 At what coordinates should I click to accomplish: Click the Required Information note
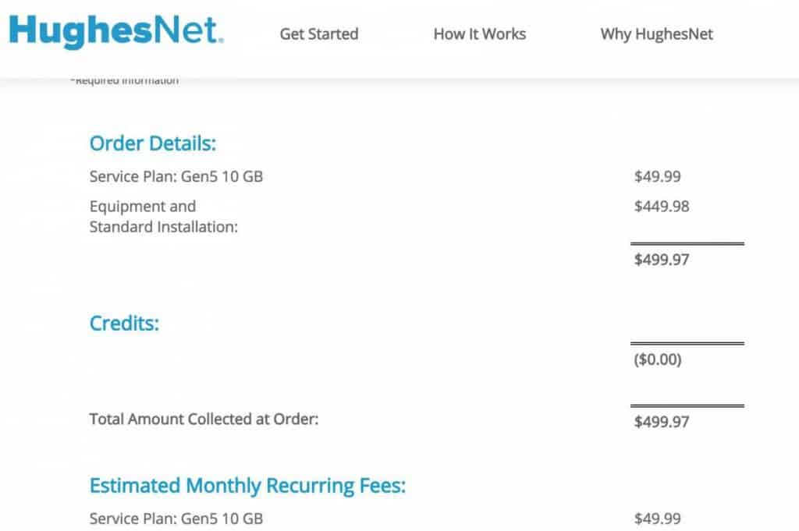click(126, 80)
